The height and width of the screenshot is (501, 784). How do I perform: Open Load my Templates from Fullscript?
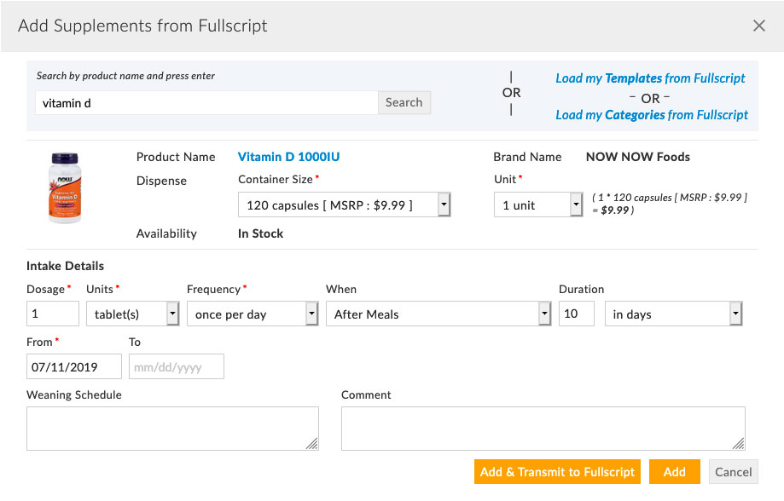point(650,78)
